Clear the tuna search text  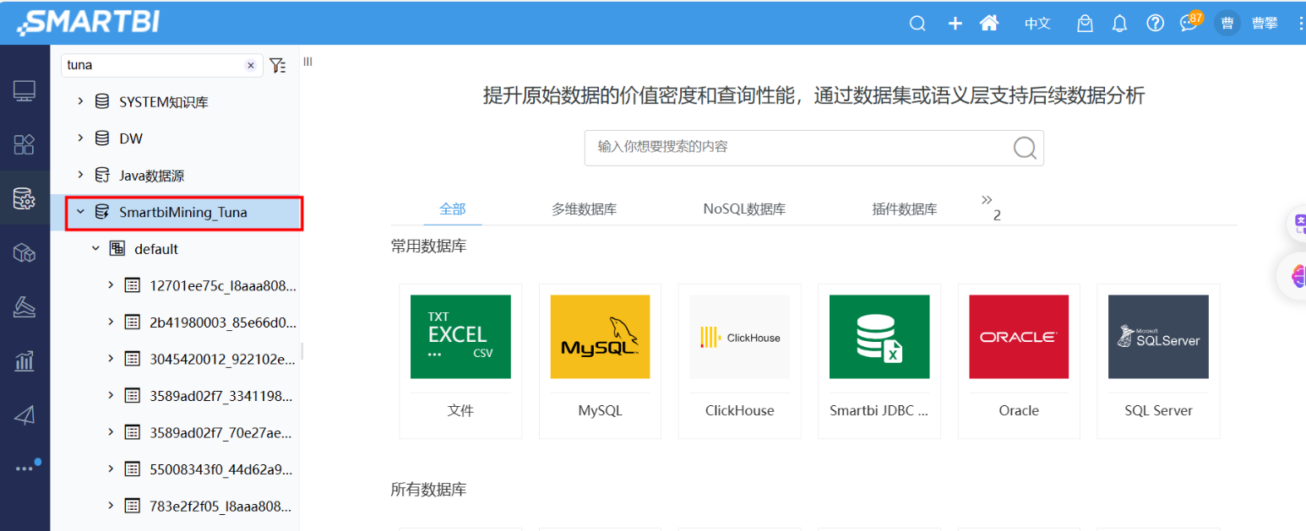click(250, 65)
